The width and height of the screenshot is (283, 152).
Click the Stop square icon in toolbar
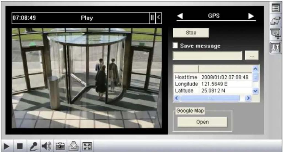coord(20,146)
